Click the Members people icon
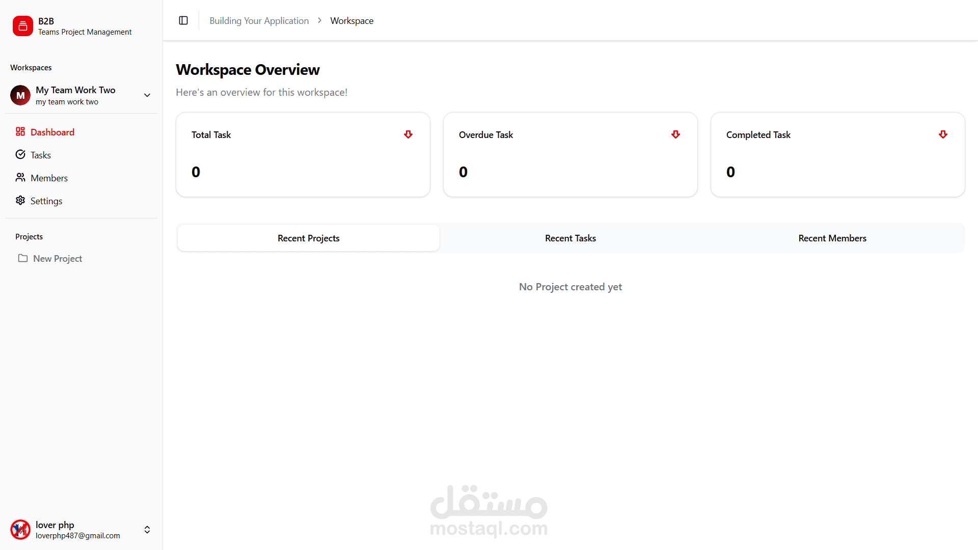This screenshot has width=978, height=550. pos(20,177)
